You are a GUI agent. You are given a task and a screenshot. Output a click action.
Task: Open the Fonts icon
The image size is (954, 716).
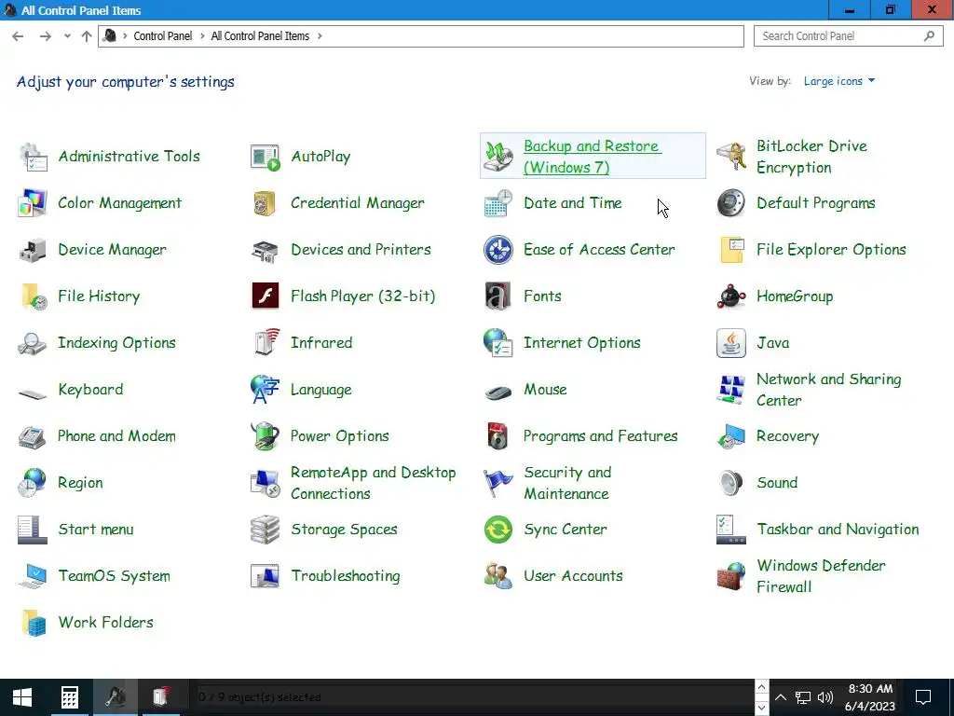(498, 296)
